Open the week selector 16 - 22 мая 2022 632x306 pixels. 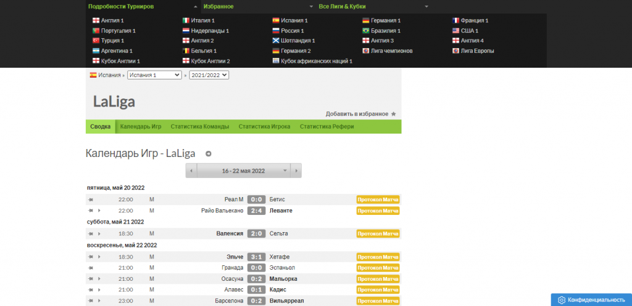point(244,171)
